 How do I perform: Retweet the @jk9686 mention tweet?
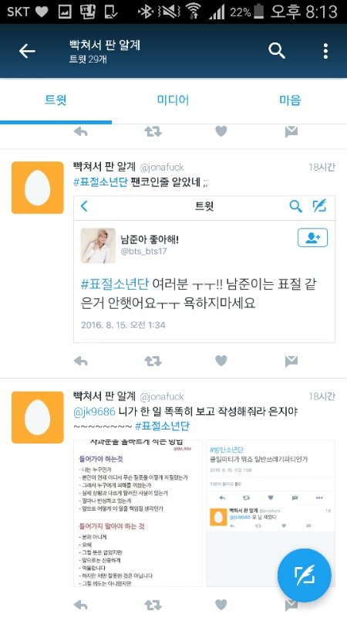[x=153, y=605]
